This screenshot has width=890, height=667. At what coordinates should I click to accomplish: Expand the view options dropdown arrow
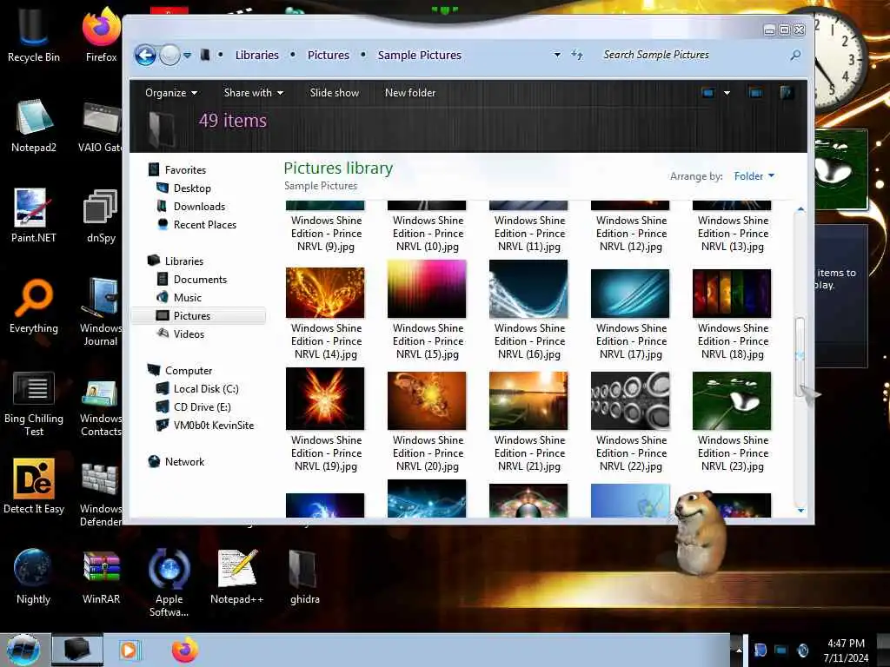tap(727, 92)
